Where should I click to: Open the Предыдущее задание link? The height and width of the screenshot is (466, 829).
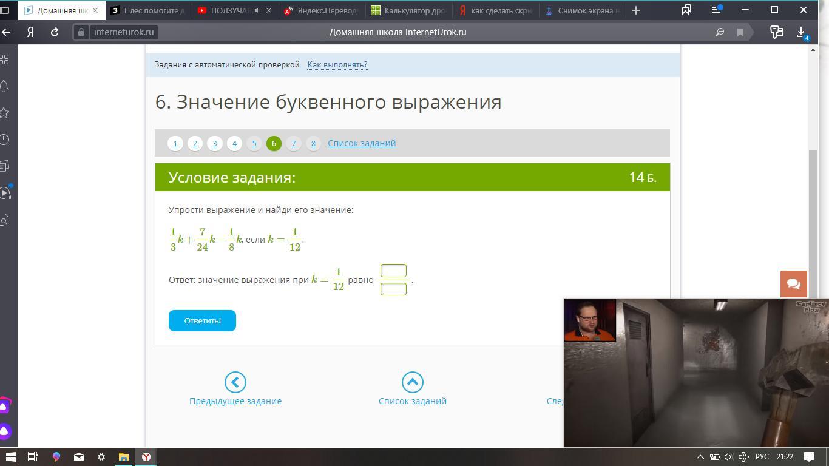coord(235,401)
